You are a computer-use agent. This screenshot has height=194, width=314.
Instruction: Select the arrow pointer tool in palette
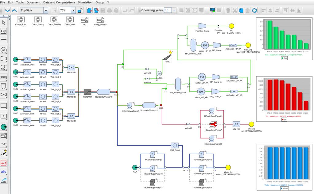click(4, 22)
